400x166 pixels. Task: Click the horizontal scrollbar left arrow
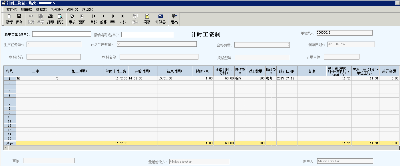[x=6, y=148]
